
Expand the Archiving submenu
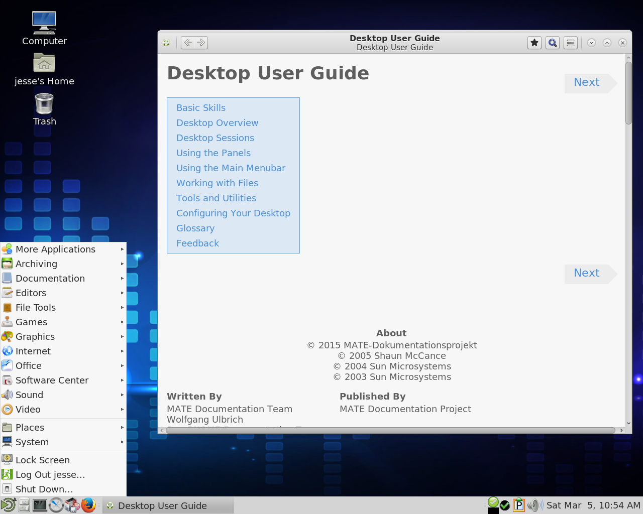(x=63, y=264)
